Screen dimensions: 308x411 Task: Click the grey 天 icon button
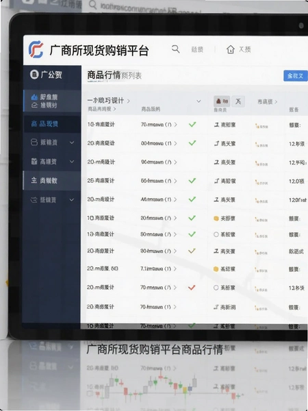(x=238, y=101)
